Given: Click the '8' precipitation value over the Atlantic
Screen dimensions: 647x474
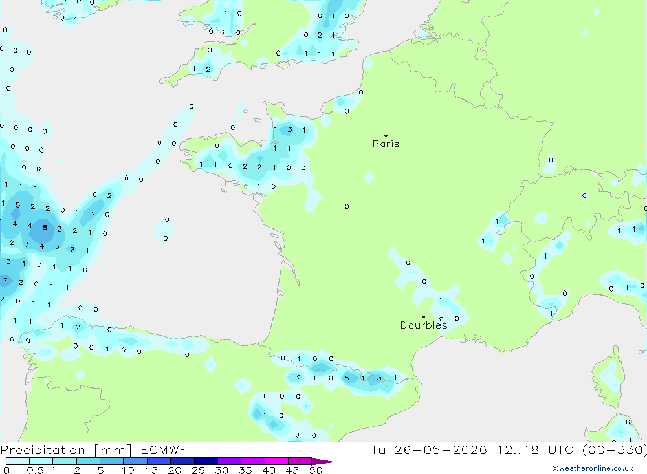Looking at the screenshot, I should pos(45,228).
